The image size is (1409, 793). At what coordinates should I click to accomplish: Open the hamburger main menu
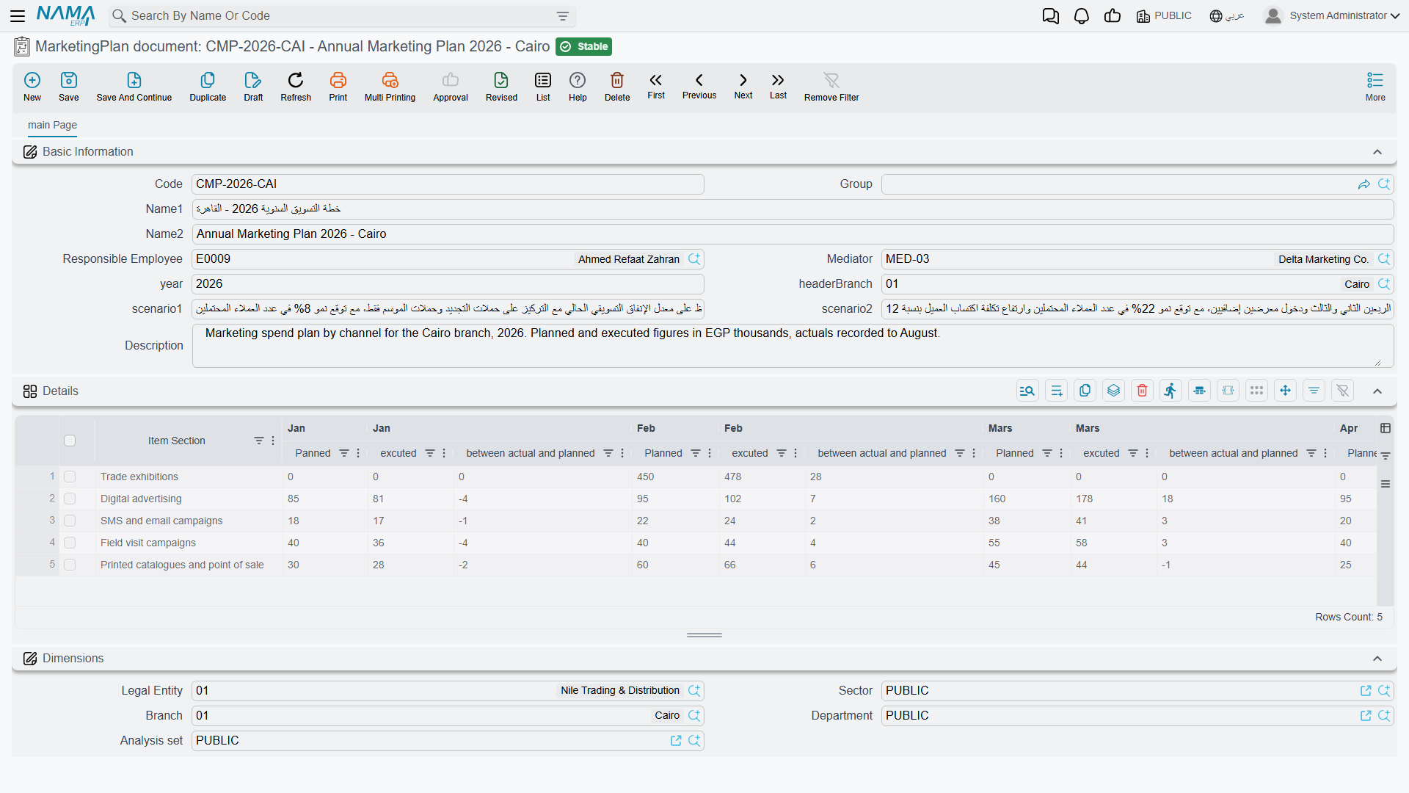18,15
